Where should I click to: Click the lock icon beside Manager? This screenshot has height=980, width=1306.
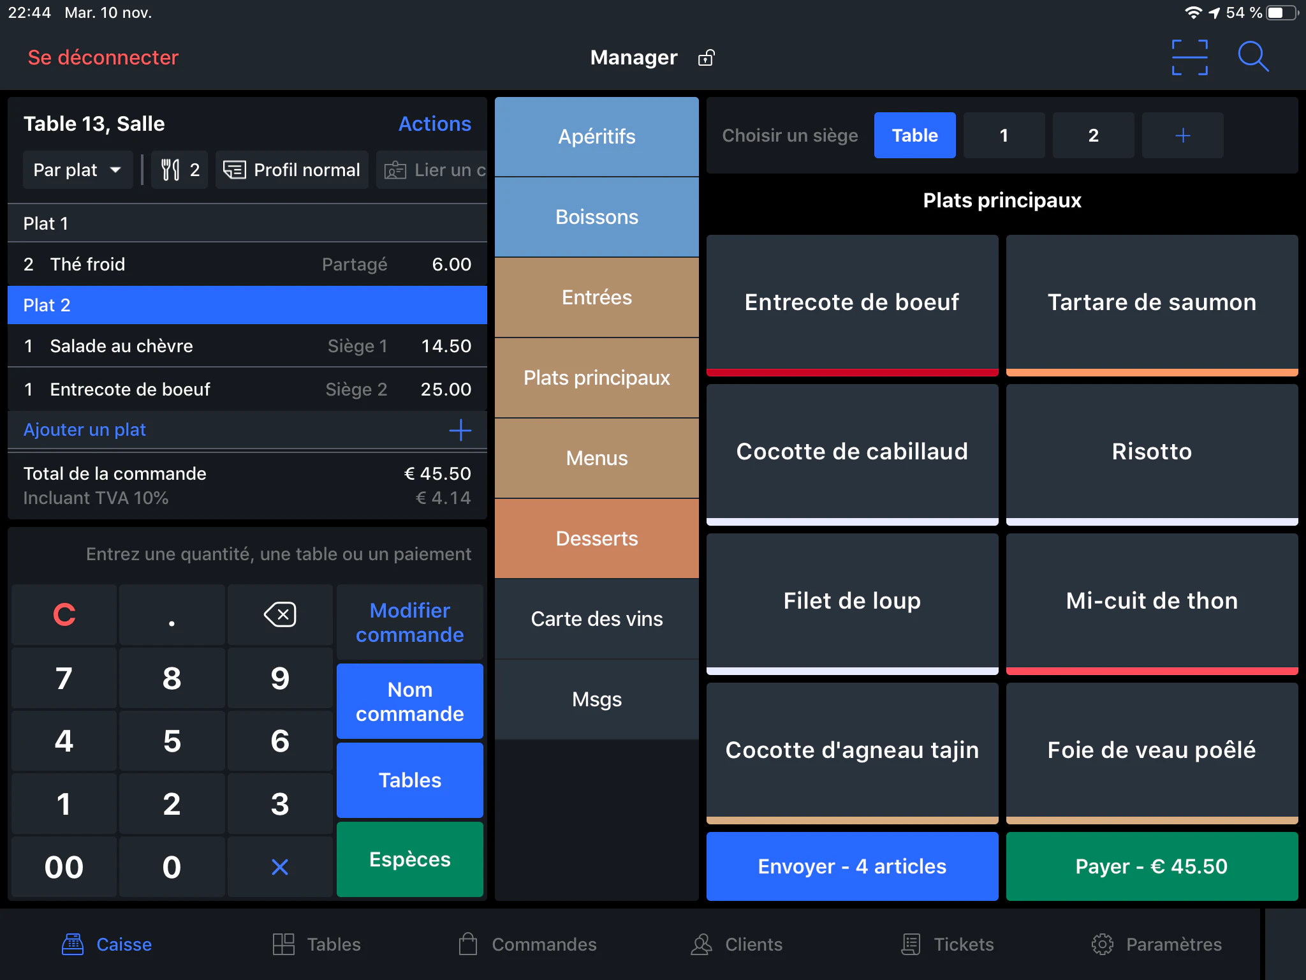point(706,58)
